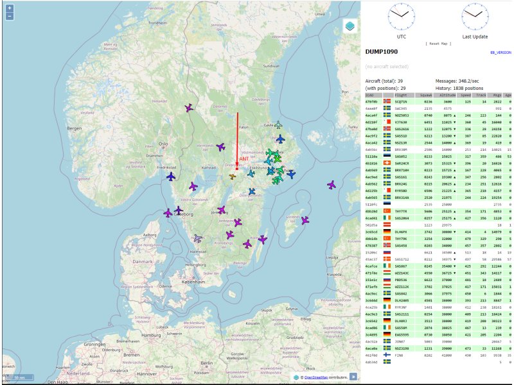Select the magenta aircraft east of Gotland
The image size is (514, 385).
point(305,220)
